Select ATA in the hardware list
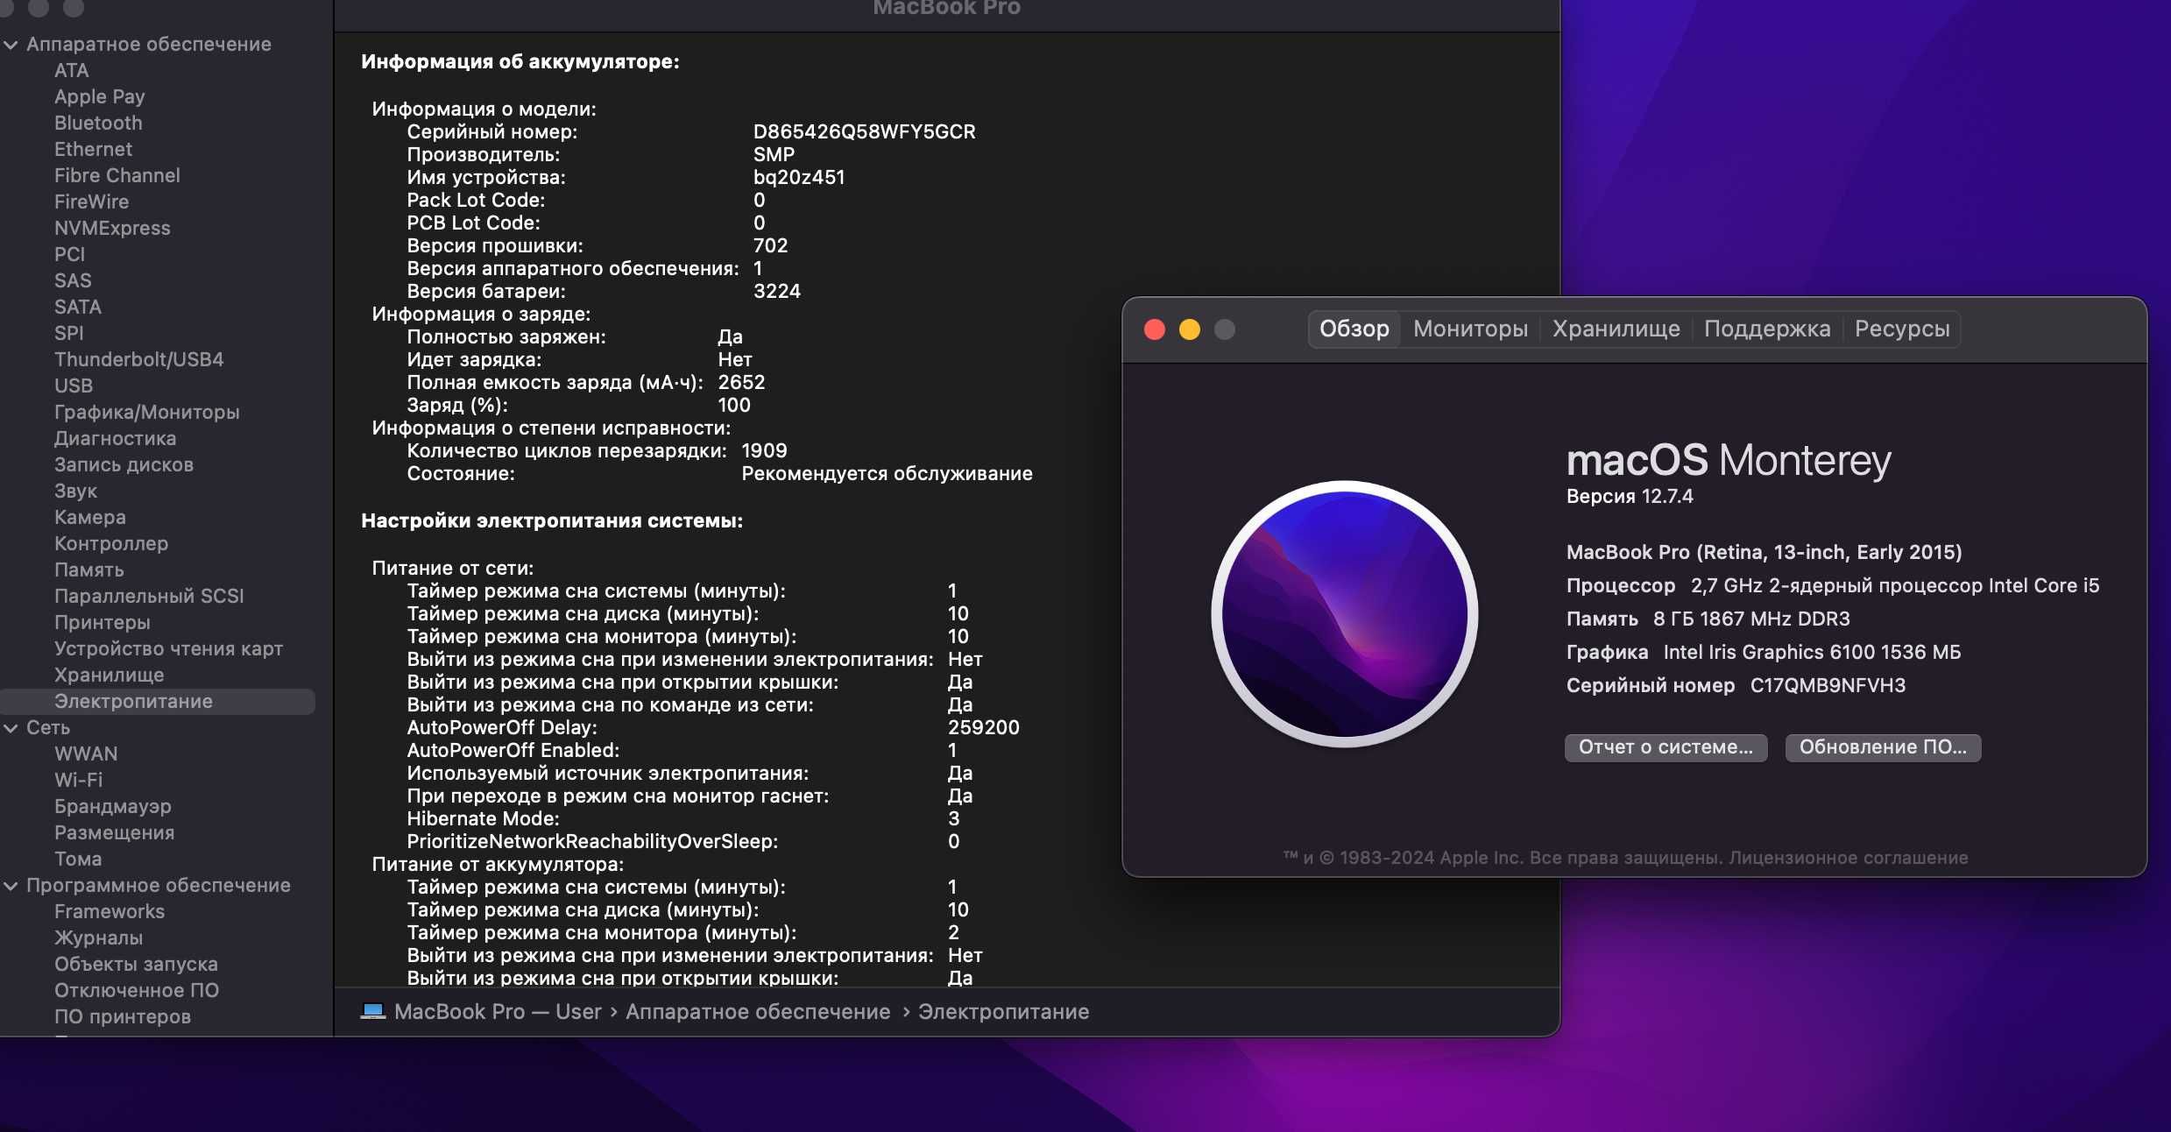 pyautogui.click(x=71, y=71)
